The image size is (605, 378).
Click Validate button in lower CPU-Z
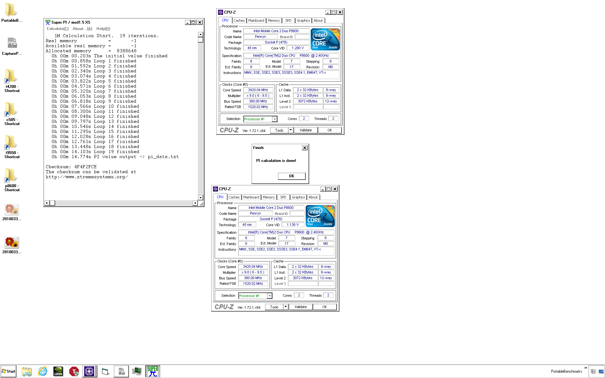click(301, 307)
